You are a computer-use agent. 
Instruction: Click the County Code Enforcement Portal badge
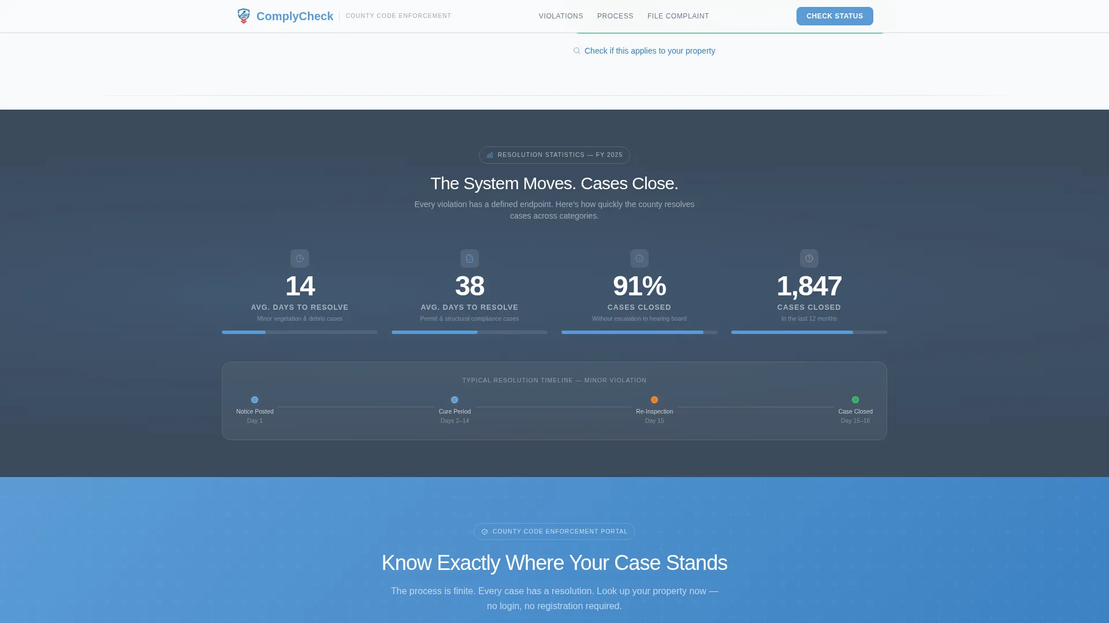point(554,532)
